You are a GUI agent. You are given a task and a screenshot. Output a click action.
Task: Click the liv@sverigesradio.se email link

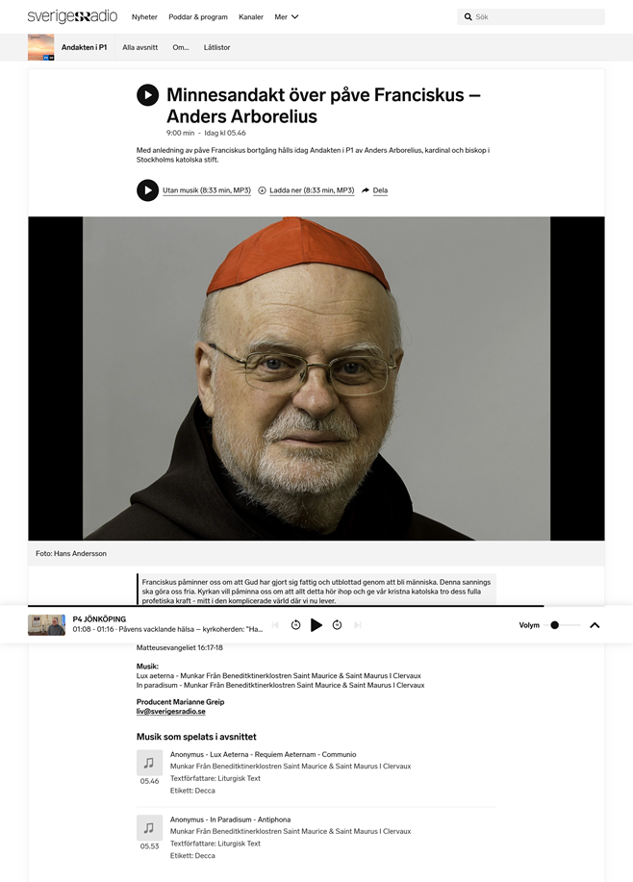pos(171,712)
